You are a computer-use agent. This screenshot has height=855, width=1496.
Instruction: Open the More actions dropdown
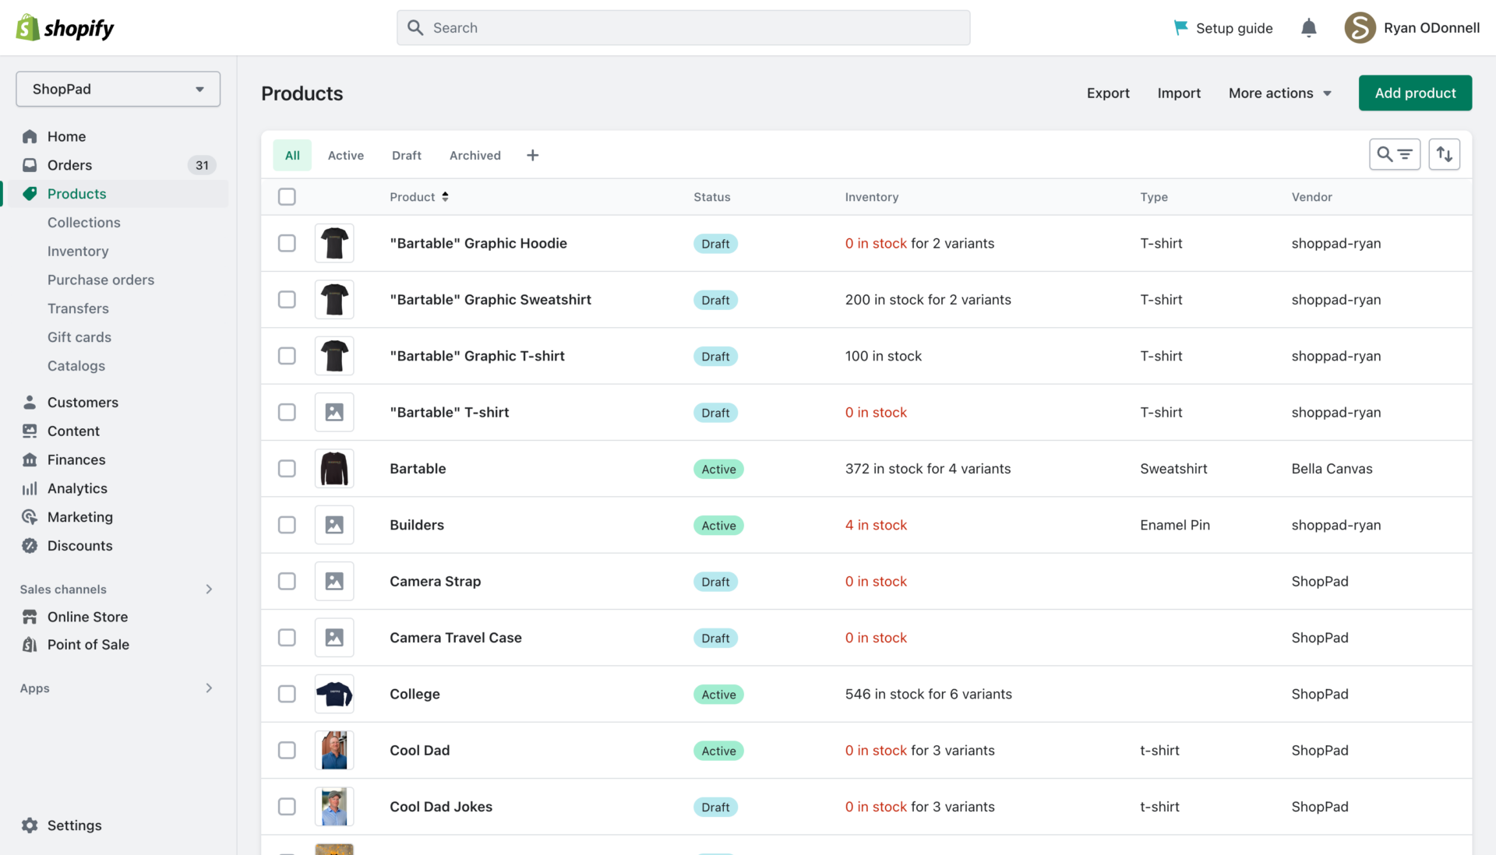(1279, 93)
